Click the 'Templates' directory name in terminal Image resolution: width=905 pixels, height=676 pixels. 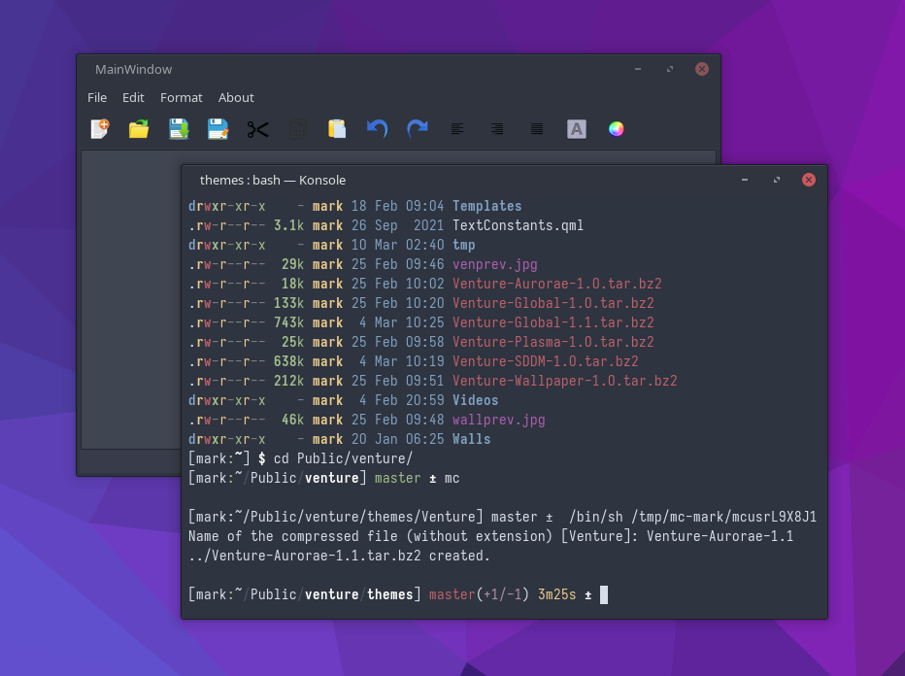486,206
